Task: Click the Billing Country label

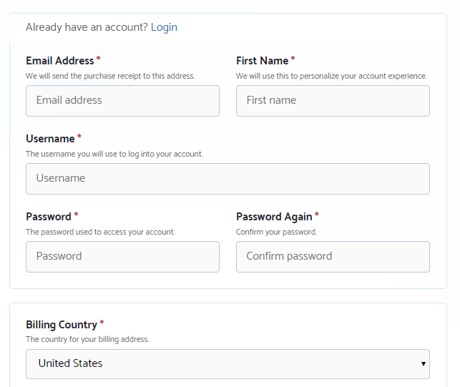Action: tap(61, 325)
